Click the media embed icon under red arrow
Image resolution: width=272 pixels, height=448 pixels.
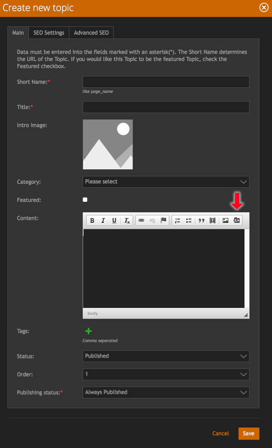237,220
